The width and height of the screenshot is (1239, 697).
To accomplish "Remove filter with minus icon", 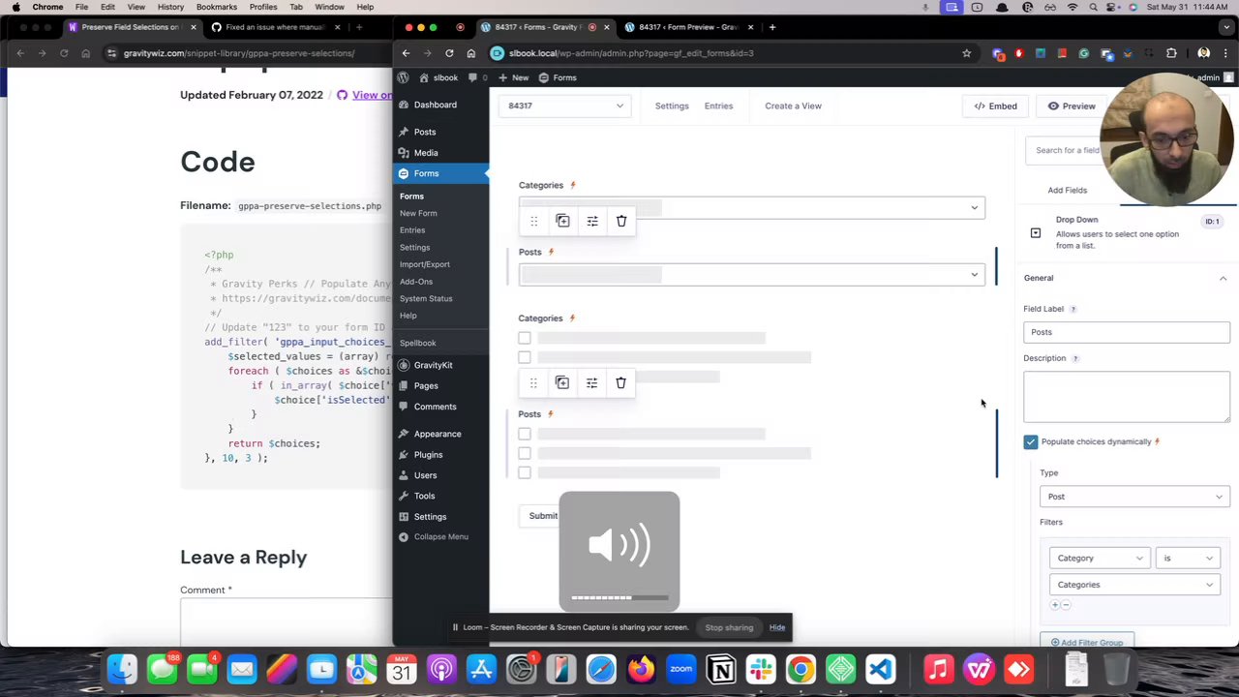I will pyautogui.click(x=1066, y=605).
